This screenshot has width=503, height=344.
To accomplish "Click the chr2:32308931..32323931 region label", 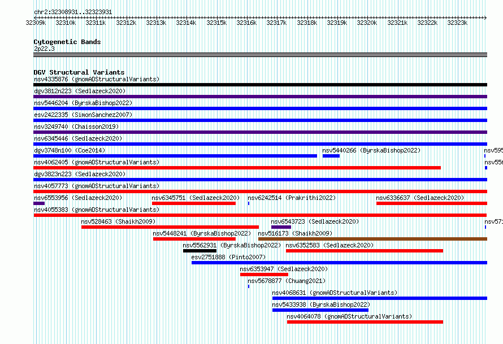I will pos(73,12).
